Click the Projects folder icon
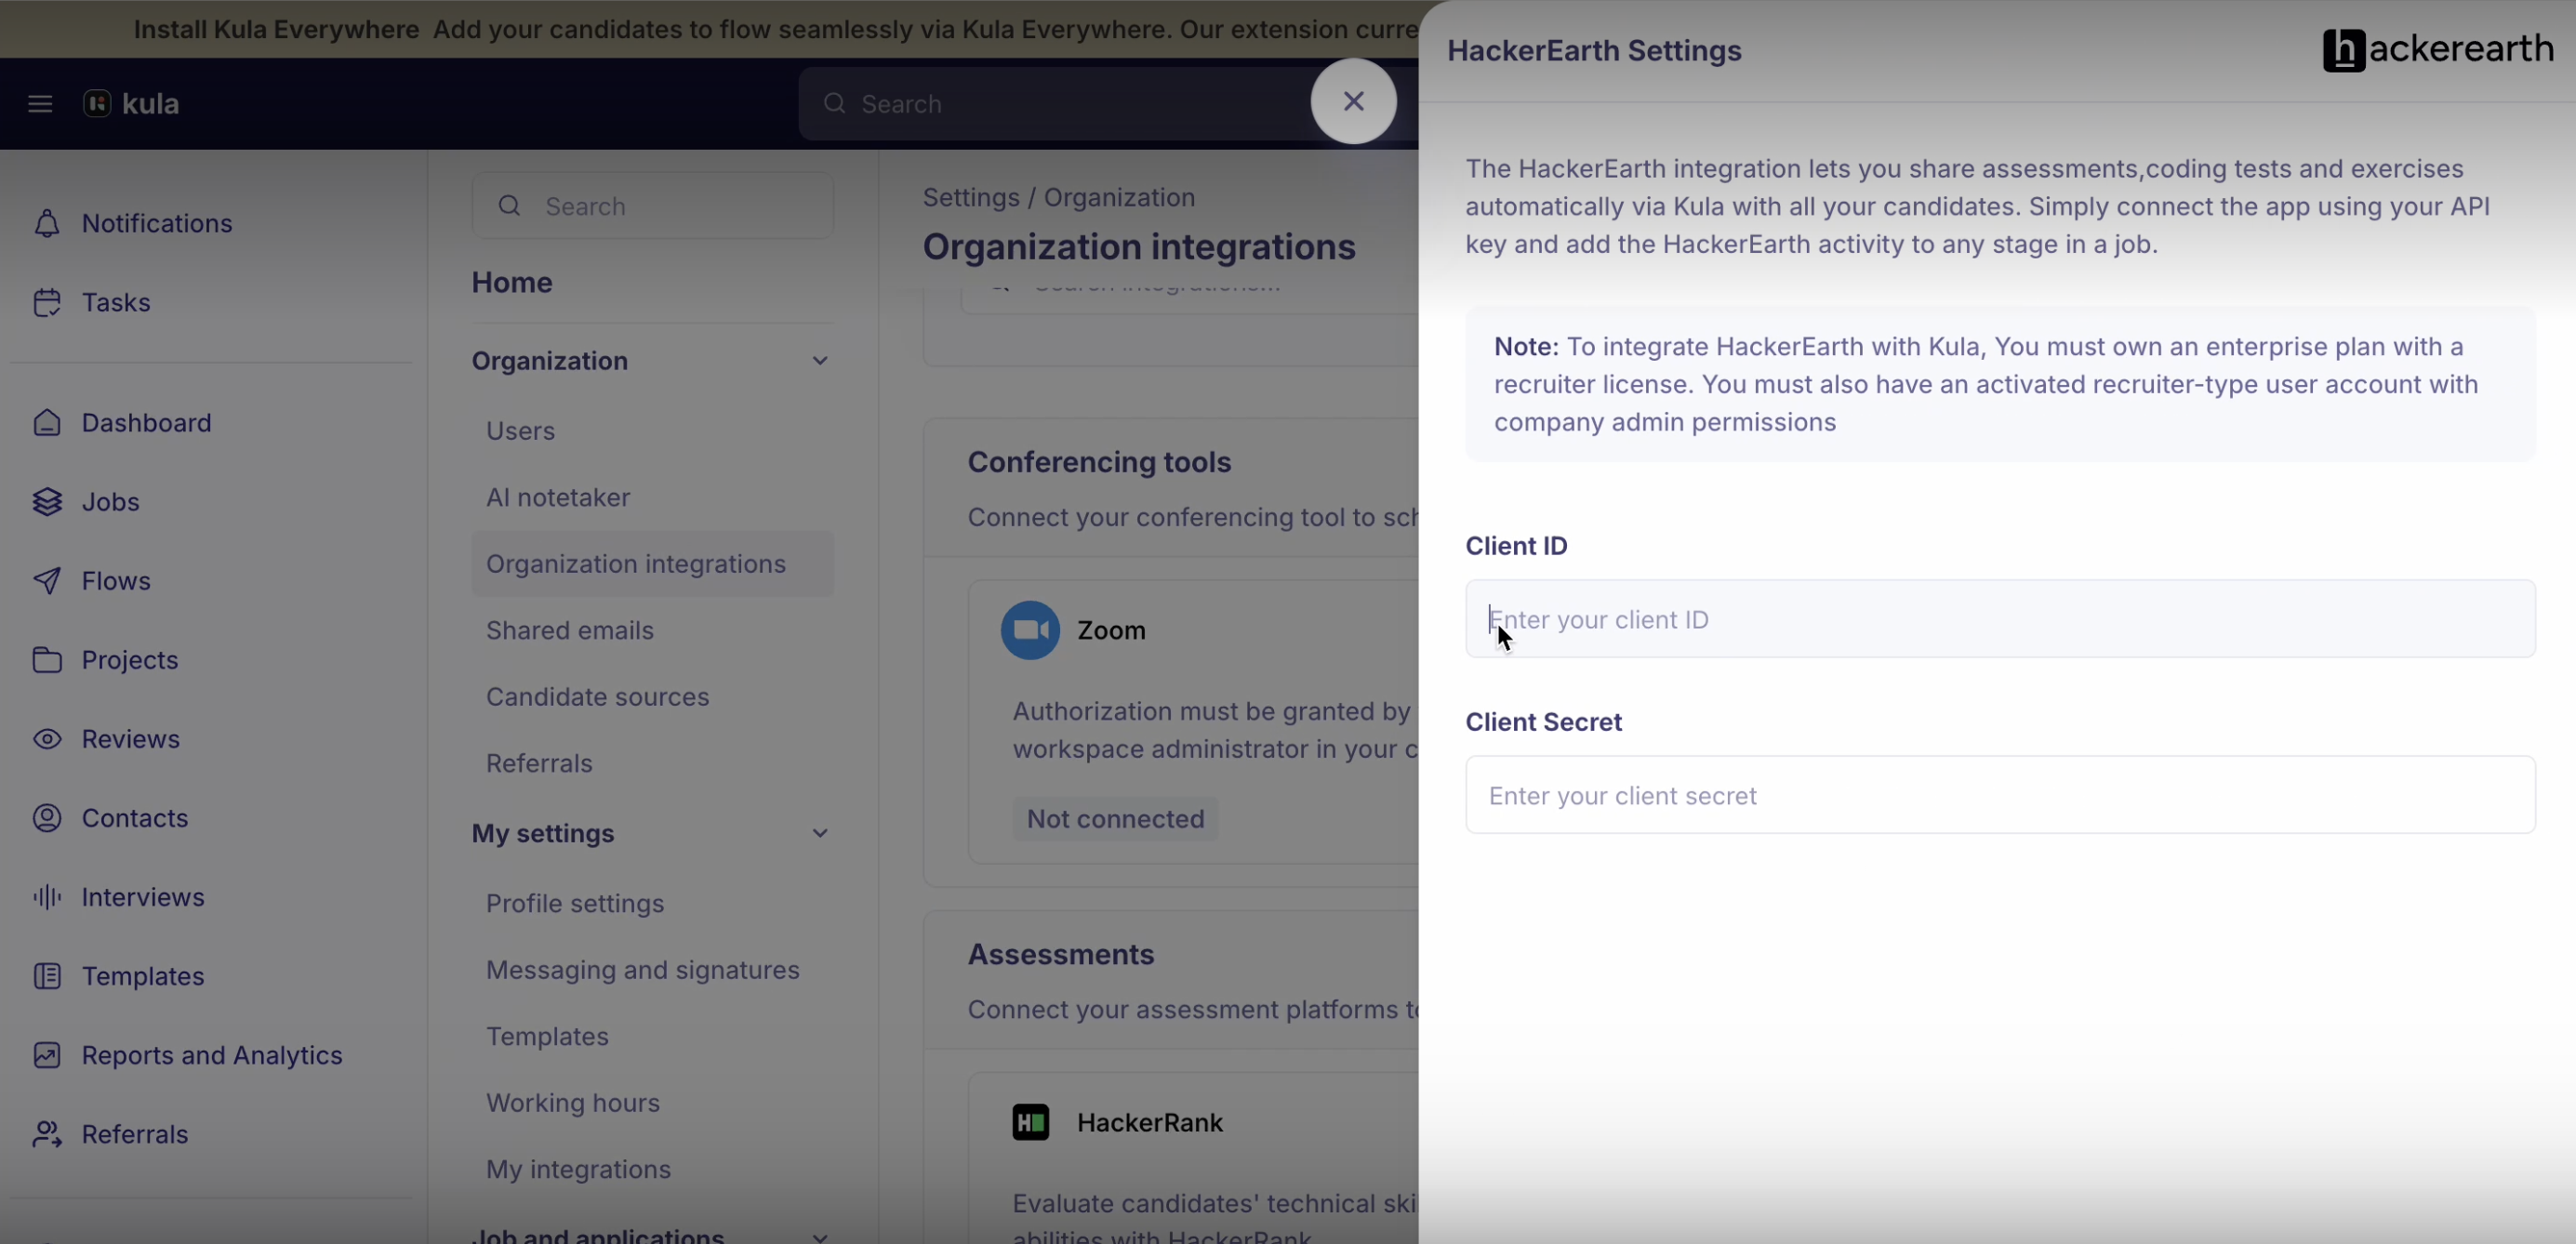Viewport: 2576px width, 1244px height. coord(47,659)
